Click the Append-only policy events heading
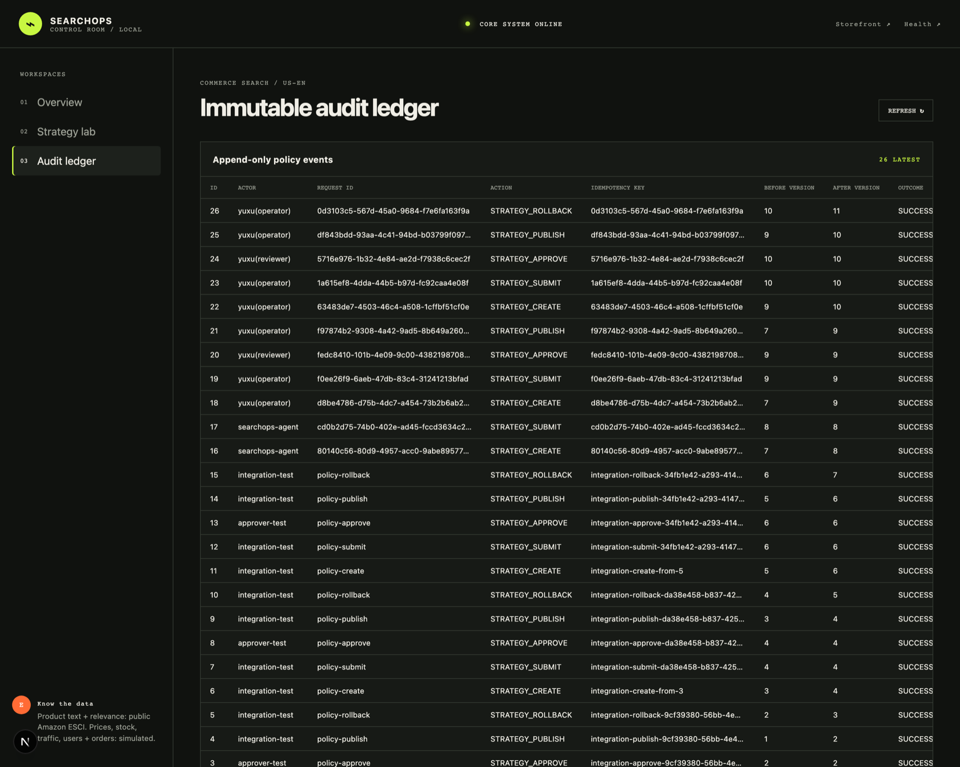Screen dimensions: 960x767 (x=273, y=160)
